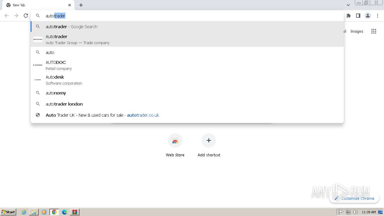Choose Autodesk Software corporation suggestion
The width and height of the screenshot is (384, 216).
coord(187,80)
